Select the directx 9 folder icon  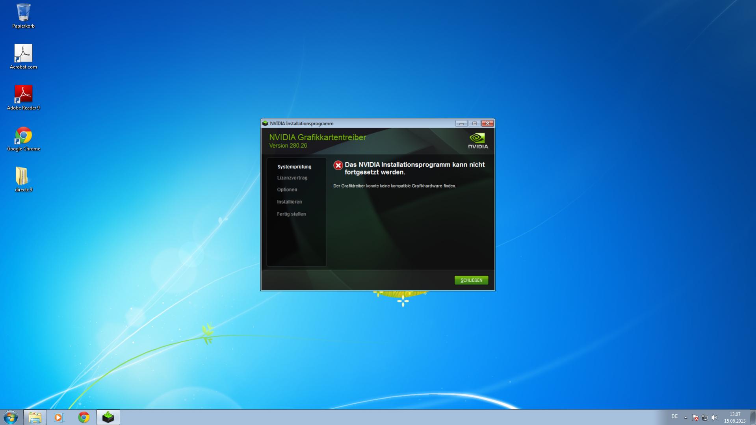[x=23, y=180]
